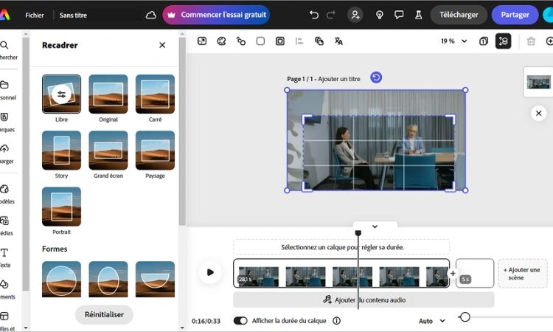Open the 19 % zoom dropdown
Viewport: 553px width, 332px height.
454,41
